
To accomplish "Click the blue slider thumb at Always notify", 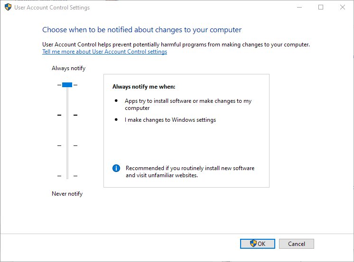I will 67,85.
